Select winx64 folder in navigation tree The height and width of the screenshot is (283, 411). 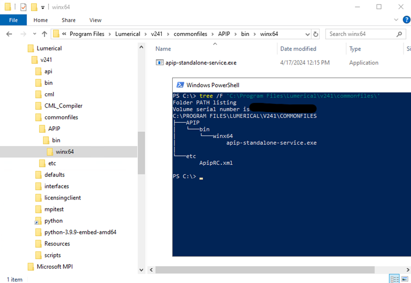64,151
